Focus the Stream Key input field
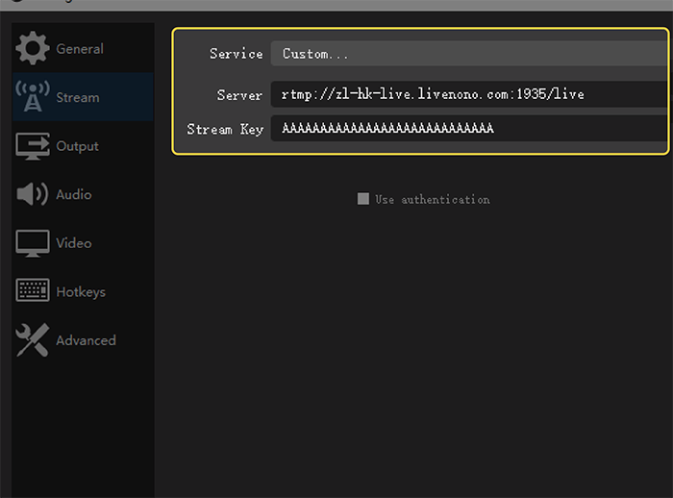The image size is (673, 498). pyautogui.click(x=469, y=129)
